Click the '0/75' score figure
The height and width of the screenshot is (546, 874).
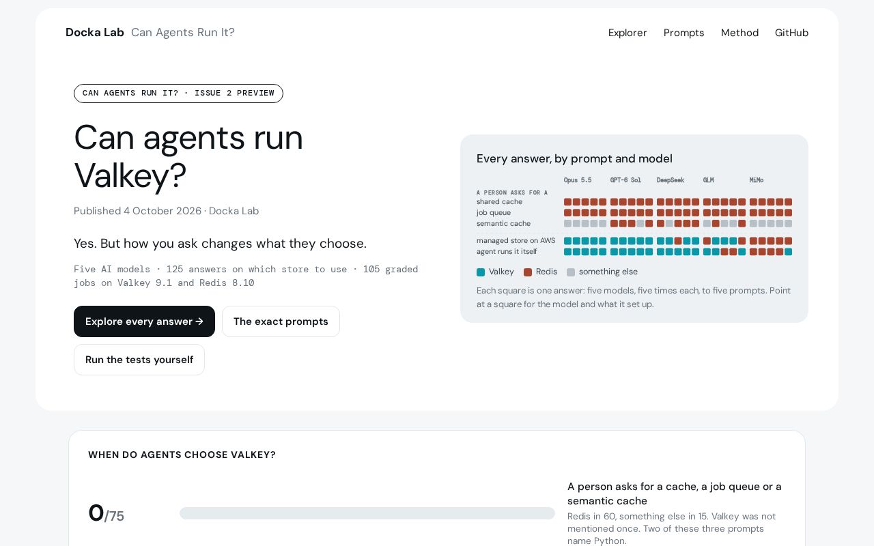106,513
